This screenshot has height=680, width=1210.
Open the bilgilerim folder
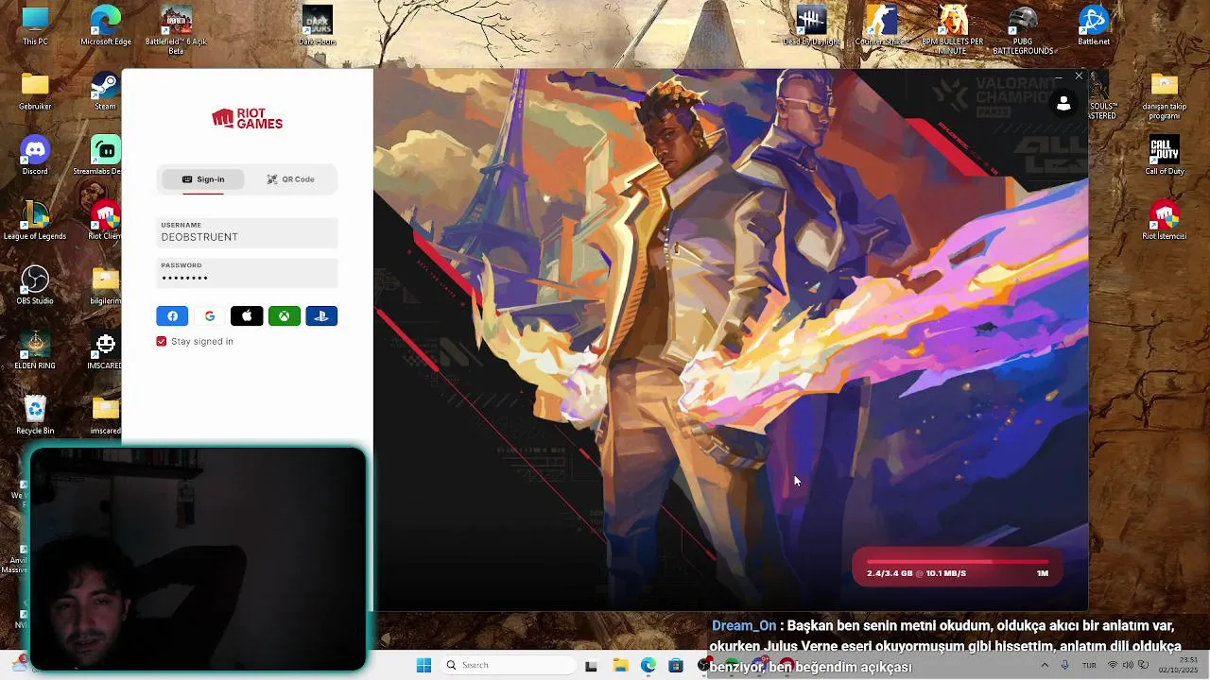click(105, 285)
